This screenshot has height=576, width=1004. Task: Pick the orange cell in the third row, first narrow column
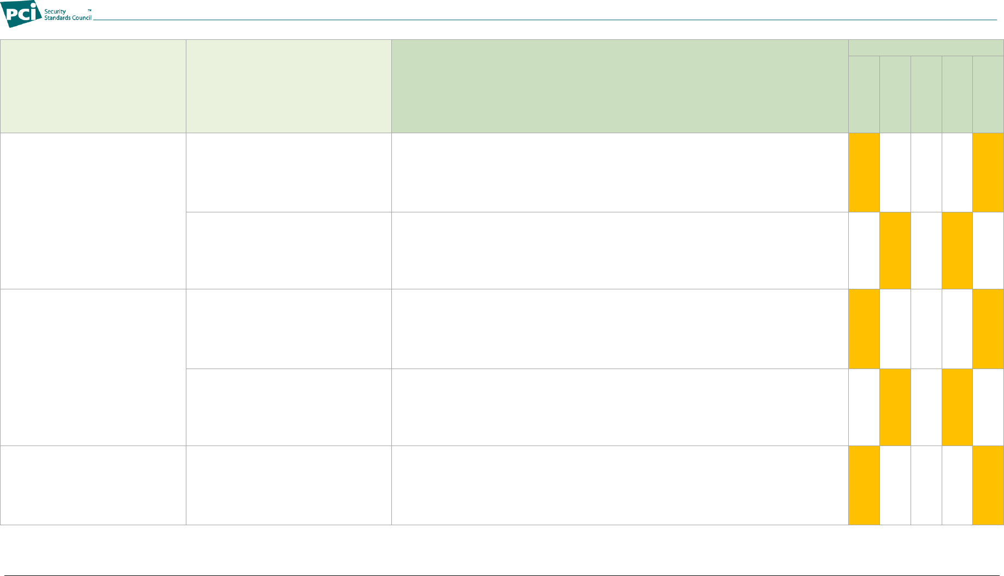(x=864, y=329)
